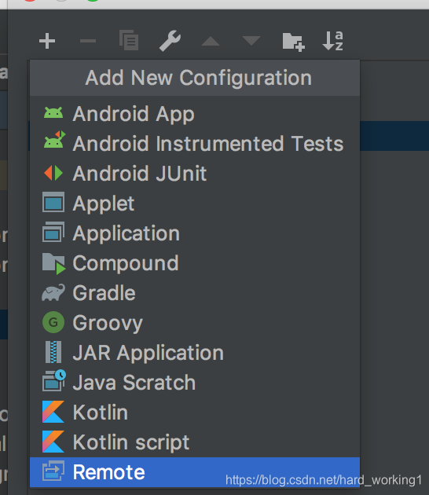Click the Sort Configurations a-z icon
429x495 pixels.
333,41
